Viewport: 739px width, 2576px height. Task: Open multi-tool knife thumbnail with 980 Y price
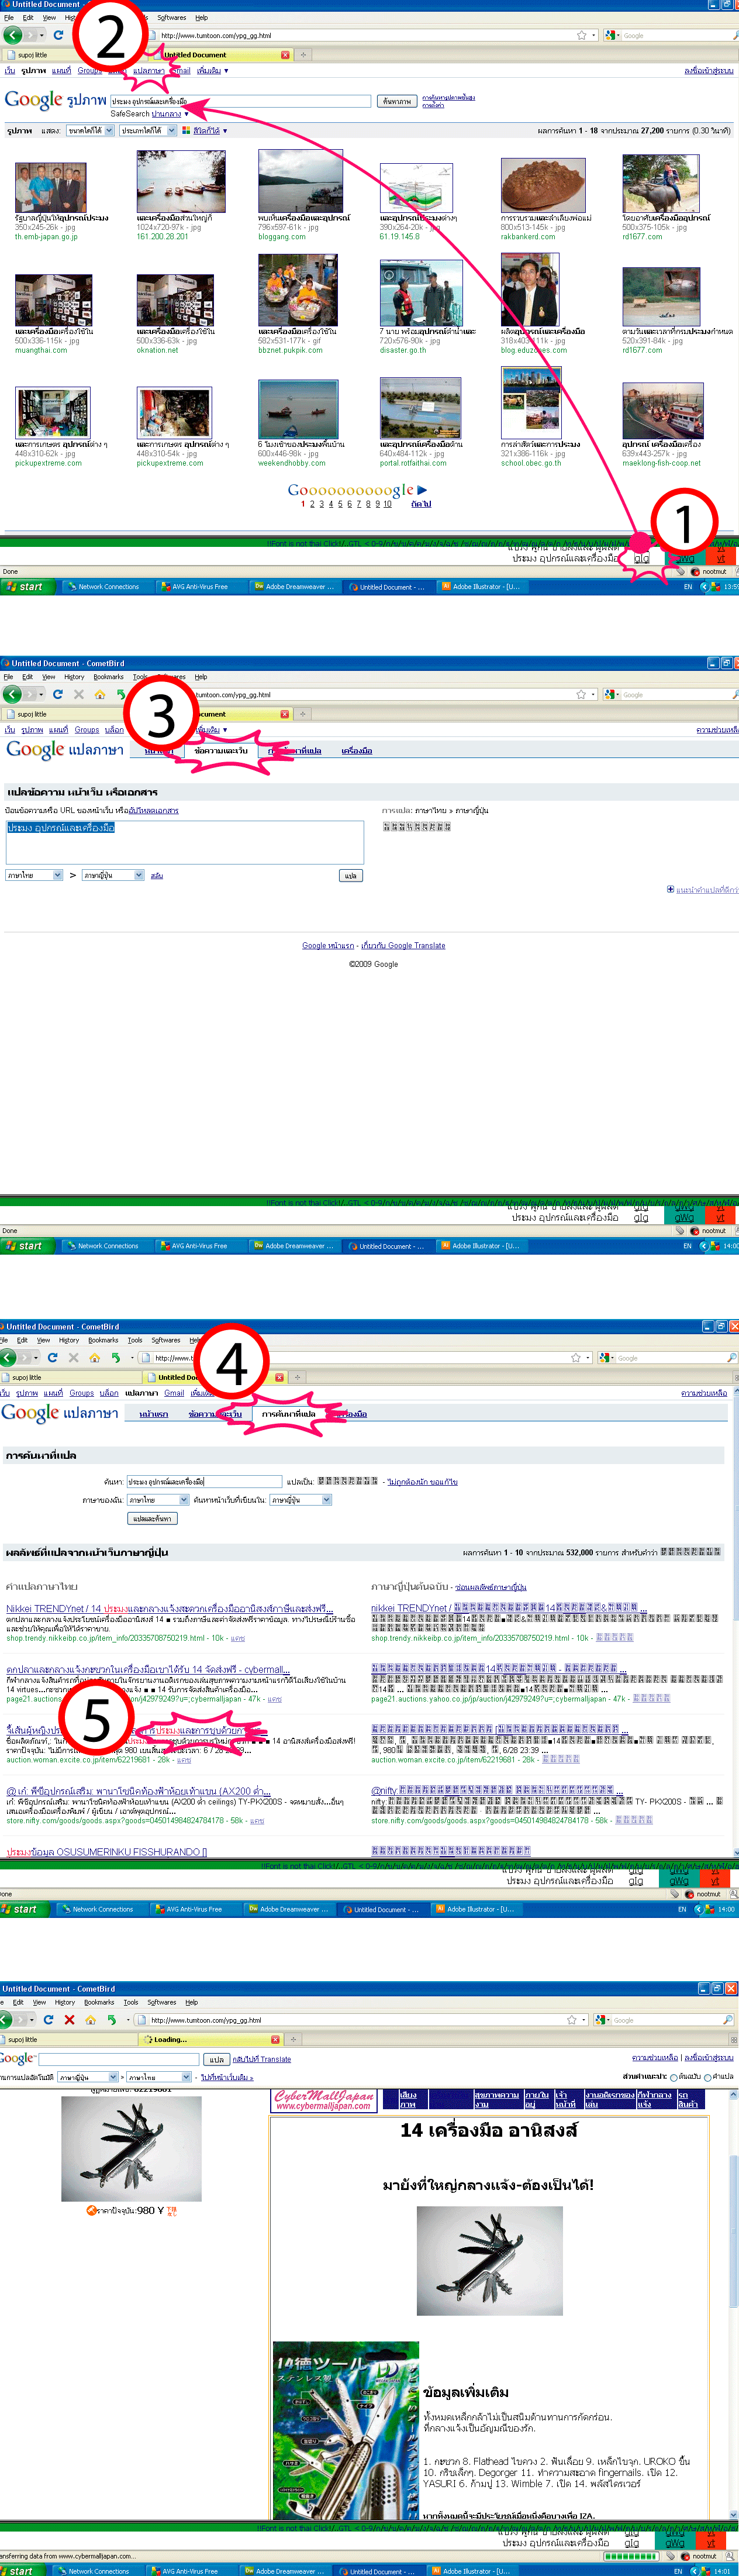click(x=131, y=2148)
